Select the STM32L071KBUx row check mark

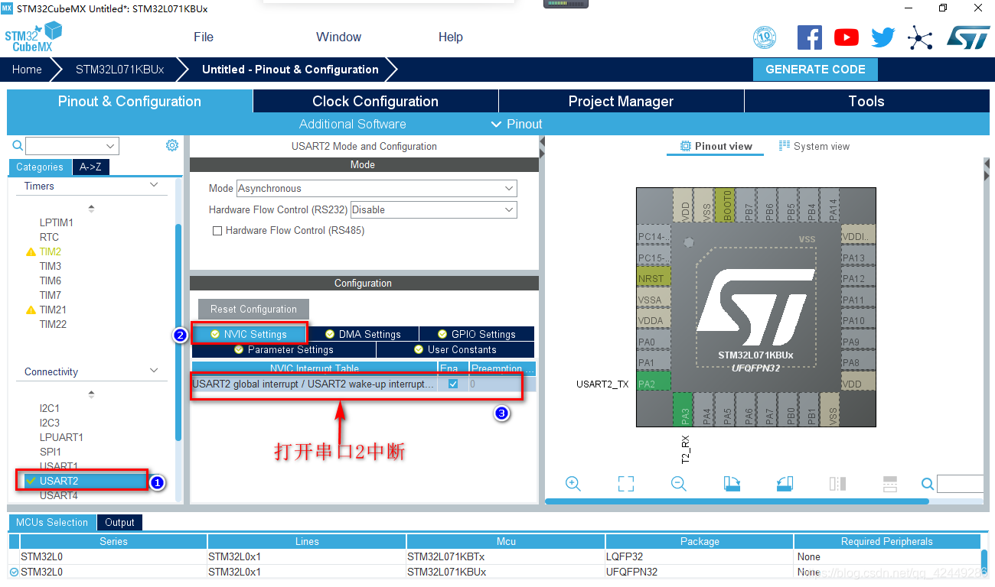(14, 572)
